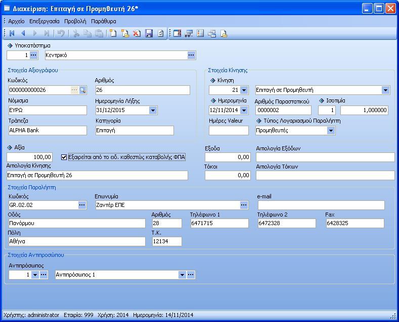Click the Τόκοι amount field
The height and width of the screenshot is (322, 399).
pos(228,175)
